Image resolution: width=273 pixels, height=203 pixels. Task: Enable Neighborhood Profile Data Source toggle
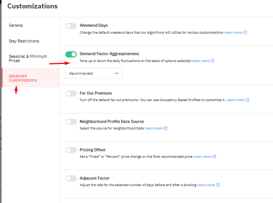71,122
